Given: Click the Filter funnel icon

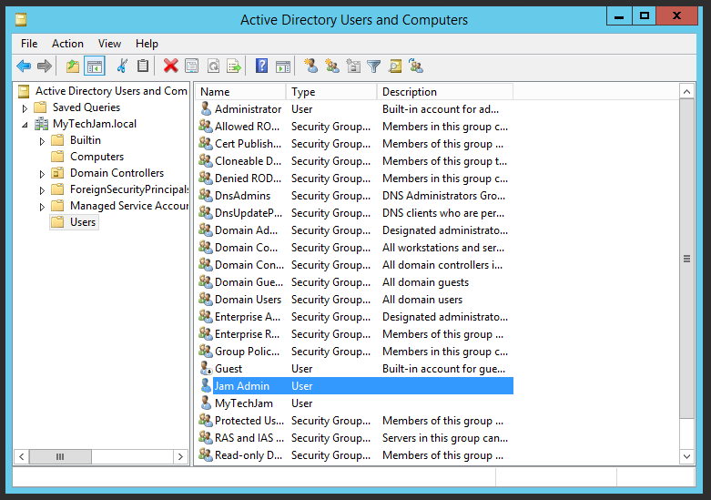Looking at the screenshot, I should click(373, 66).
